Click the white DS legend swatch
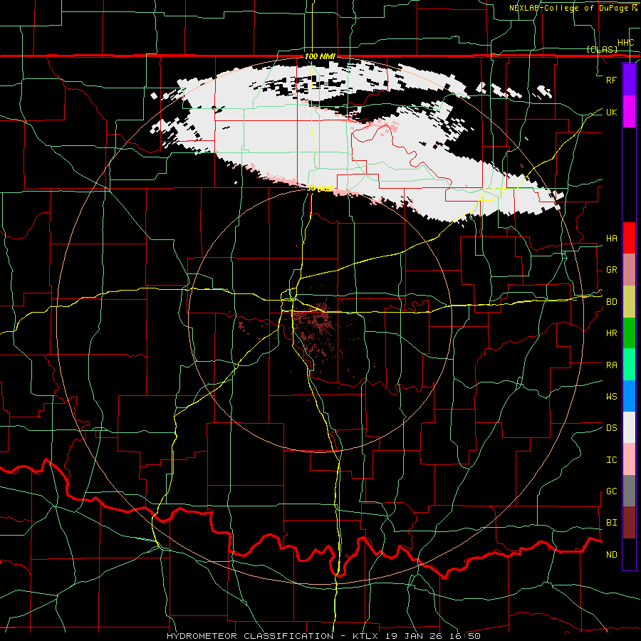This screenshot has width=641, height=641. (629, 427)
